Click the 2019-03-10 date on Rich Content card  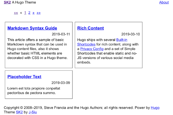coord(131,34)
